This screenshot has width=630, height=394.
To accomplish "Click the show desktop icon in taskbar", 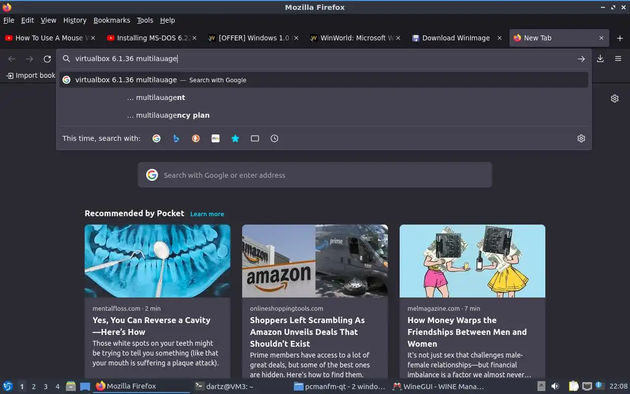I will pos(85,387).
